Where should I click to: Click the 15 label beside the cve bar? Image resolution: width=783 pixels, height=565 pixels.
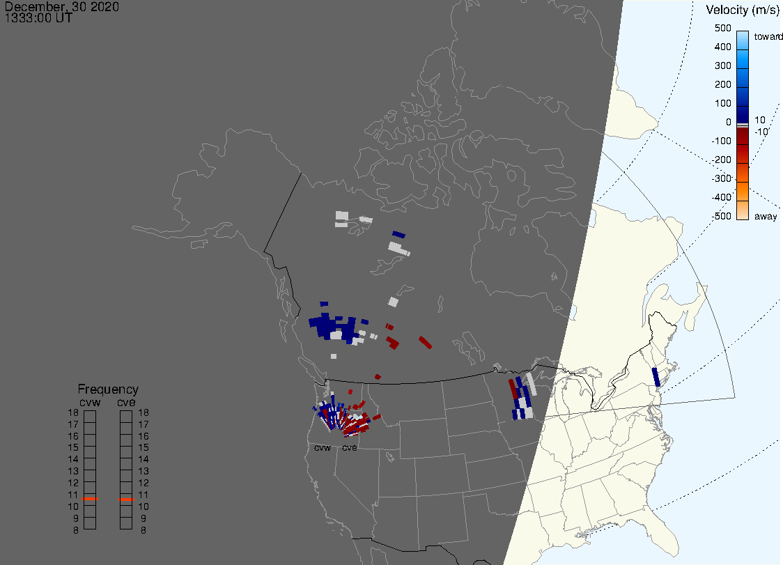[144, 447]
